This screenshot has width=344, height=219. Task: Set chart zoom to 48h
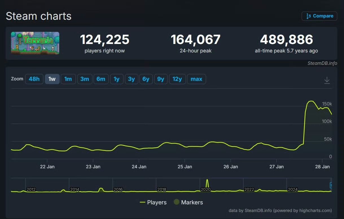coord(34,79)
